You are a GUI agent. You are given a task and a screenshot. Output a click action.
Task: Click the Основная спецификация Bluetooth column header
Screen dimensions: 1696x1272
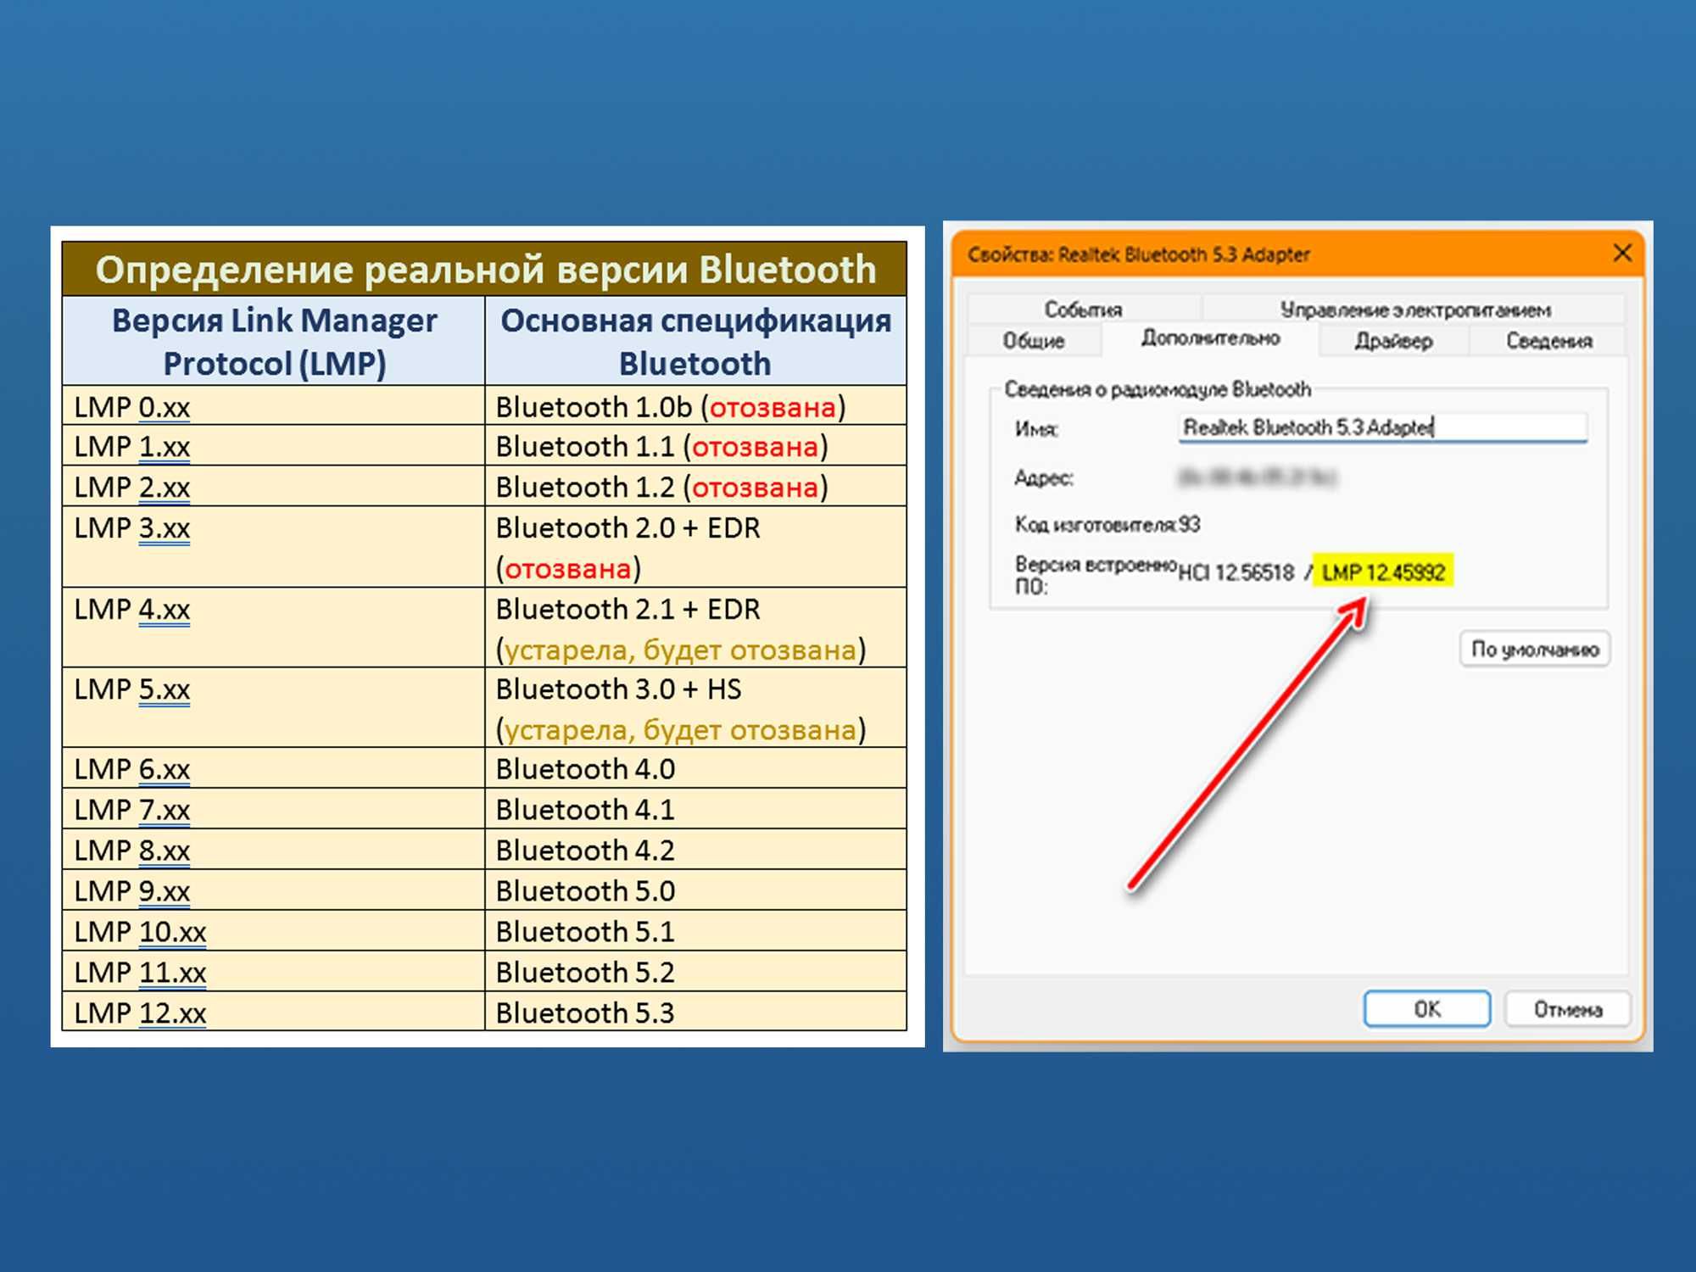pos(695,341)
